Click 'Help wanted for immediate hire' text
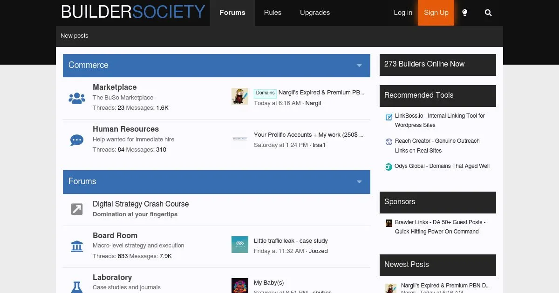 (134, 140)
